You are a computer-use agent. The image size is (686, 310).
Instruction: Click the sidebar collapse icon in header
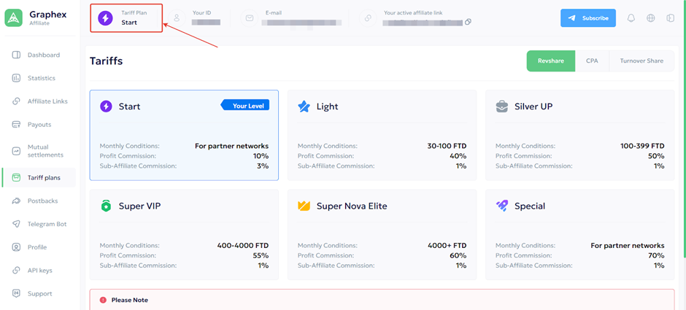tap(670, 18)
